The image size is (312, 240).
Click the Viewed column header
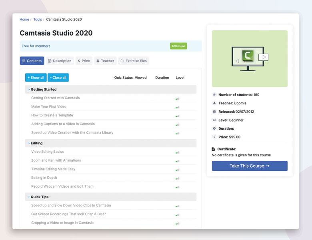pyautogui.click(x=141, y=78)
